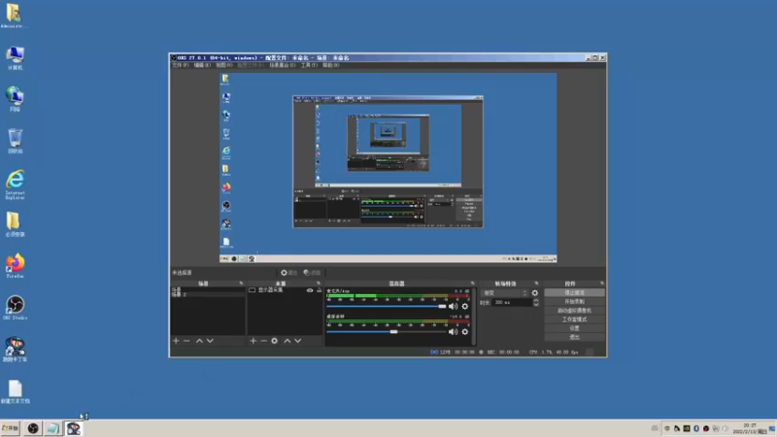Viewport: 777px width, 437px height.
Task: Toggle visibility eye of the display capture source
Action: pos(310,290)
